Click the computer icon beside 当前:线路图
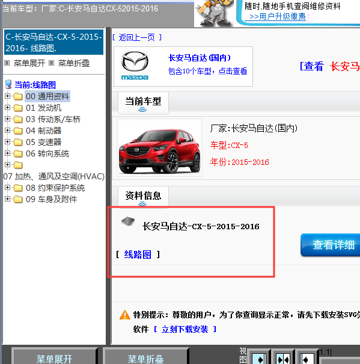 point(8,84)
